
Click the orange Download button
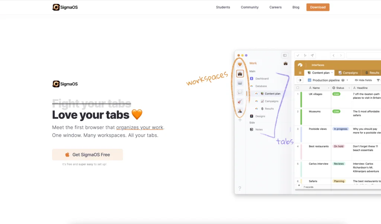[x=318, y=7]
